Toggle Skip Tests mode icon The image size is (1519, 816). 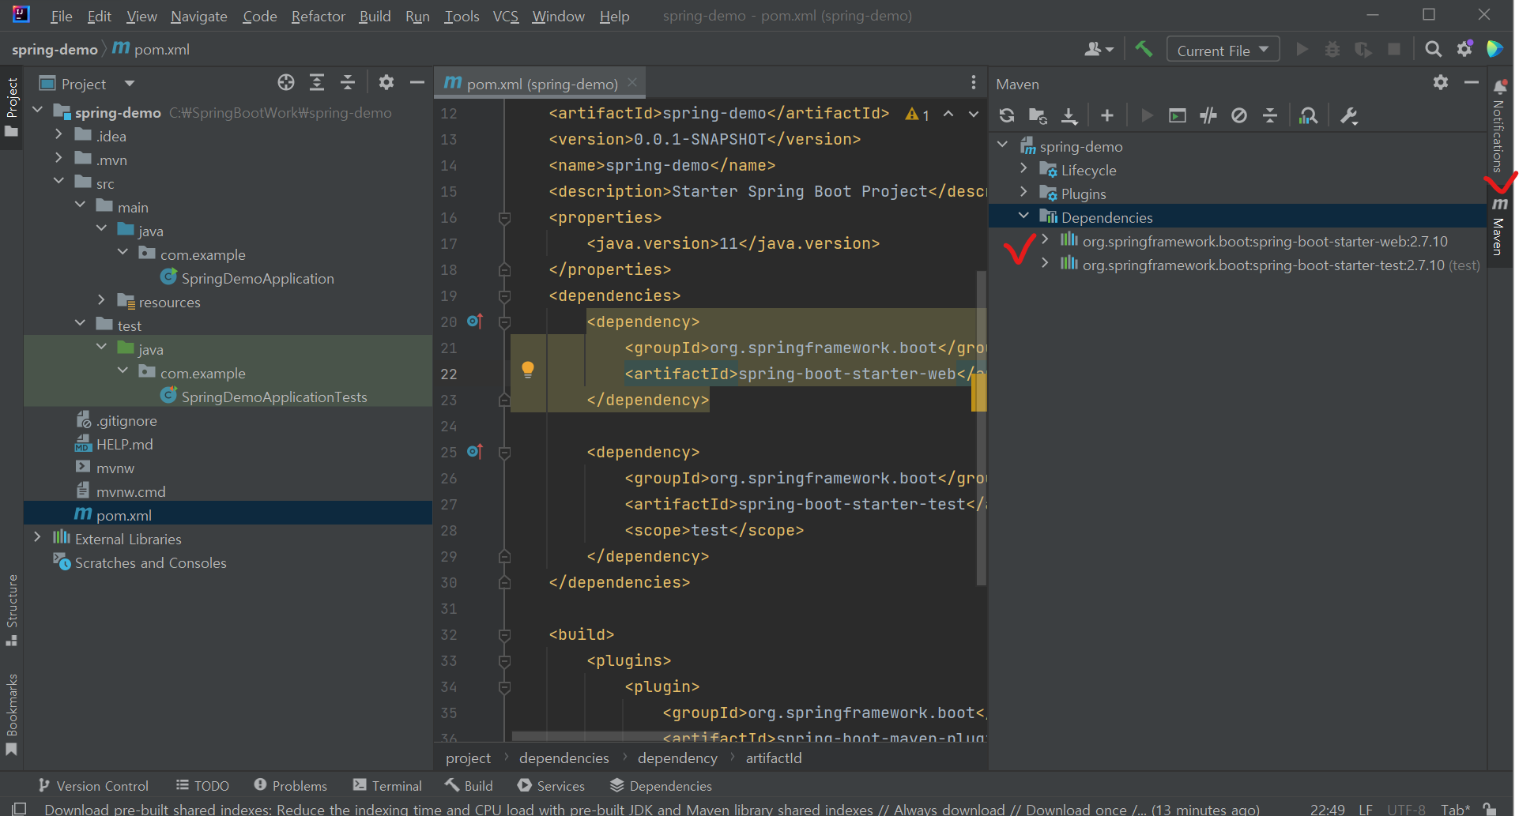(1239, 115)
